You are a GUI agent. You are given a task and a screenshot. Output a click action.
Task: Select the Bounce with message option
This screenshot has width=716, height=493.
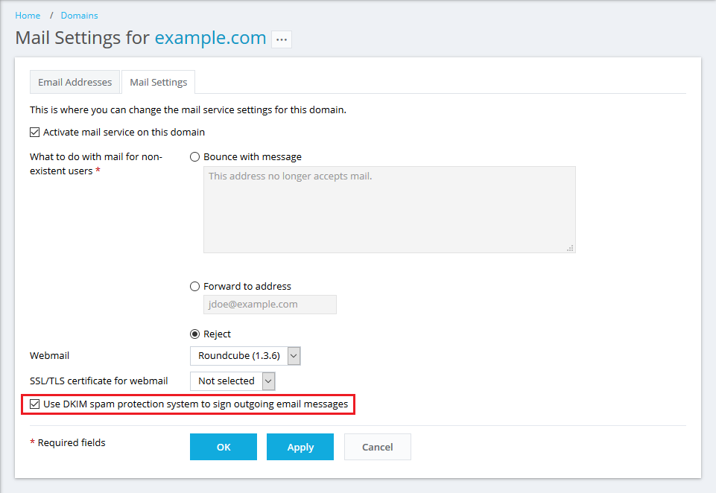point(195,157)
